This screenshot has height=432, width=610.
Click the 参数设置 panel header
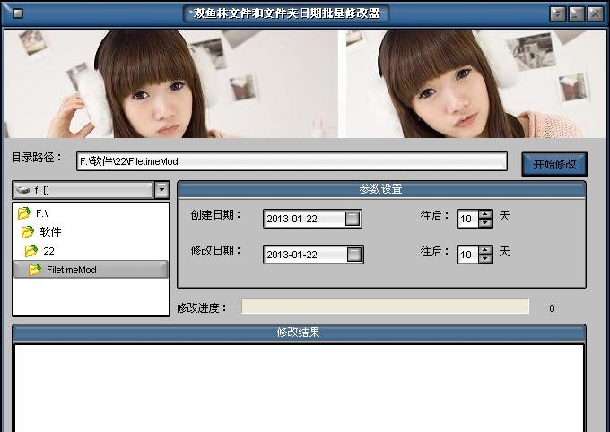click(x=381, y=189)
